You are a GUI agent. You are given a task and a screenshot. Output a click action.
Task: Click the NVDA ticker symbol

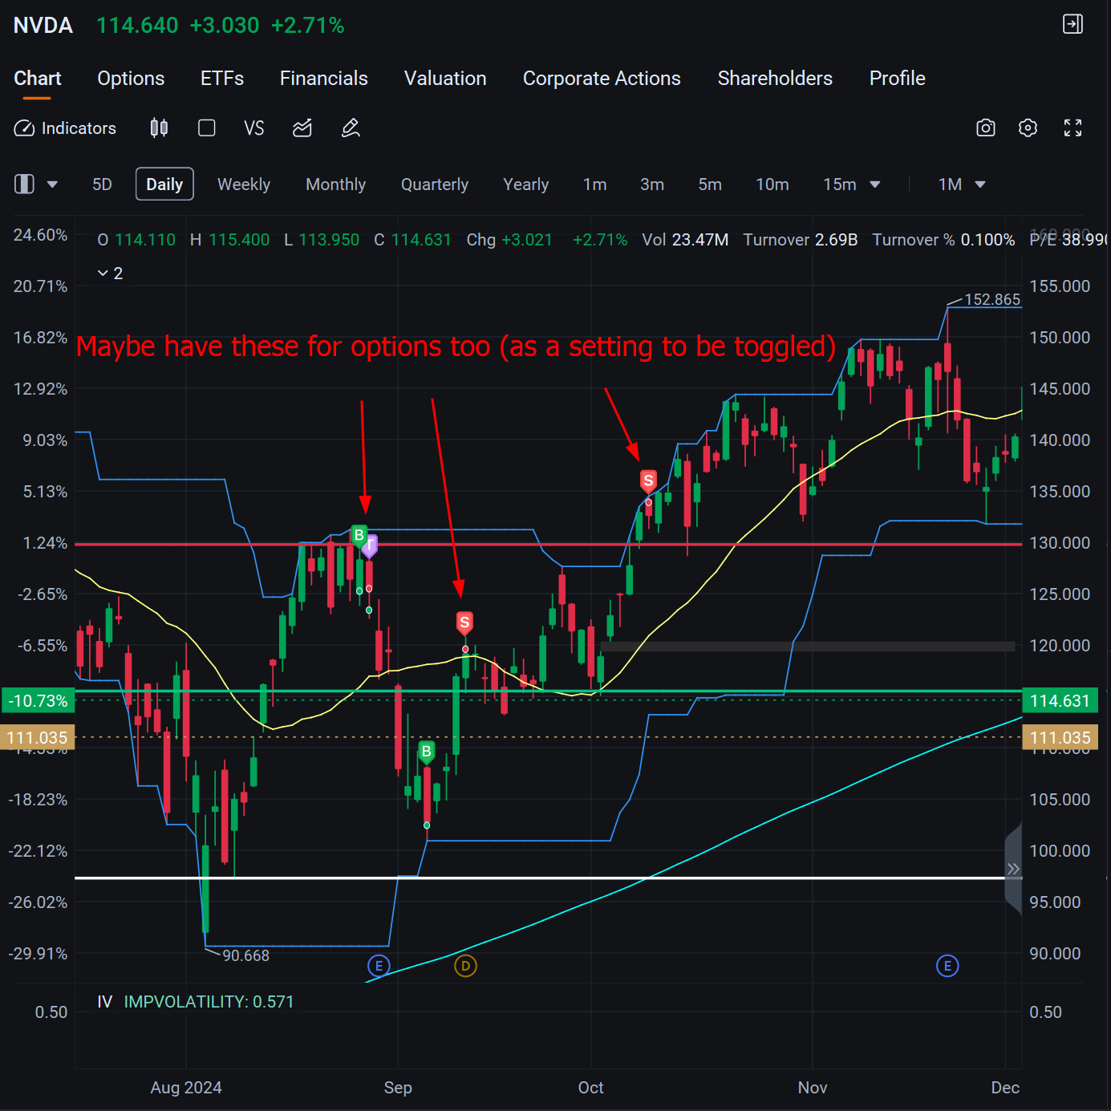click(x=43, y=26)
